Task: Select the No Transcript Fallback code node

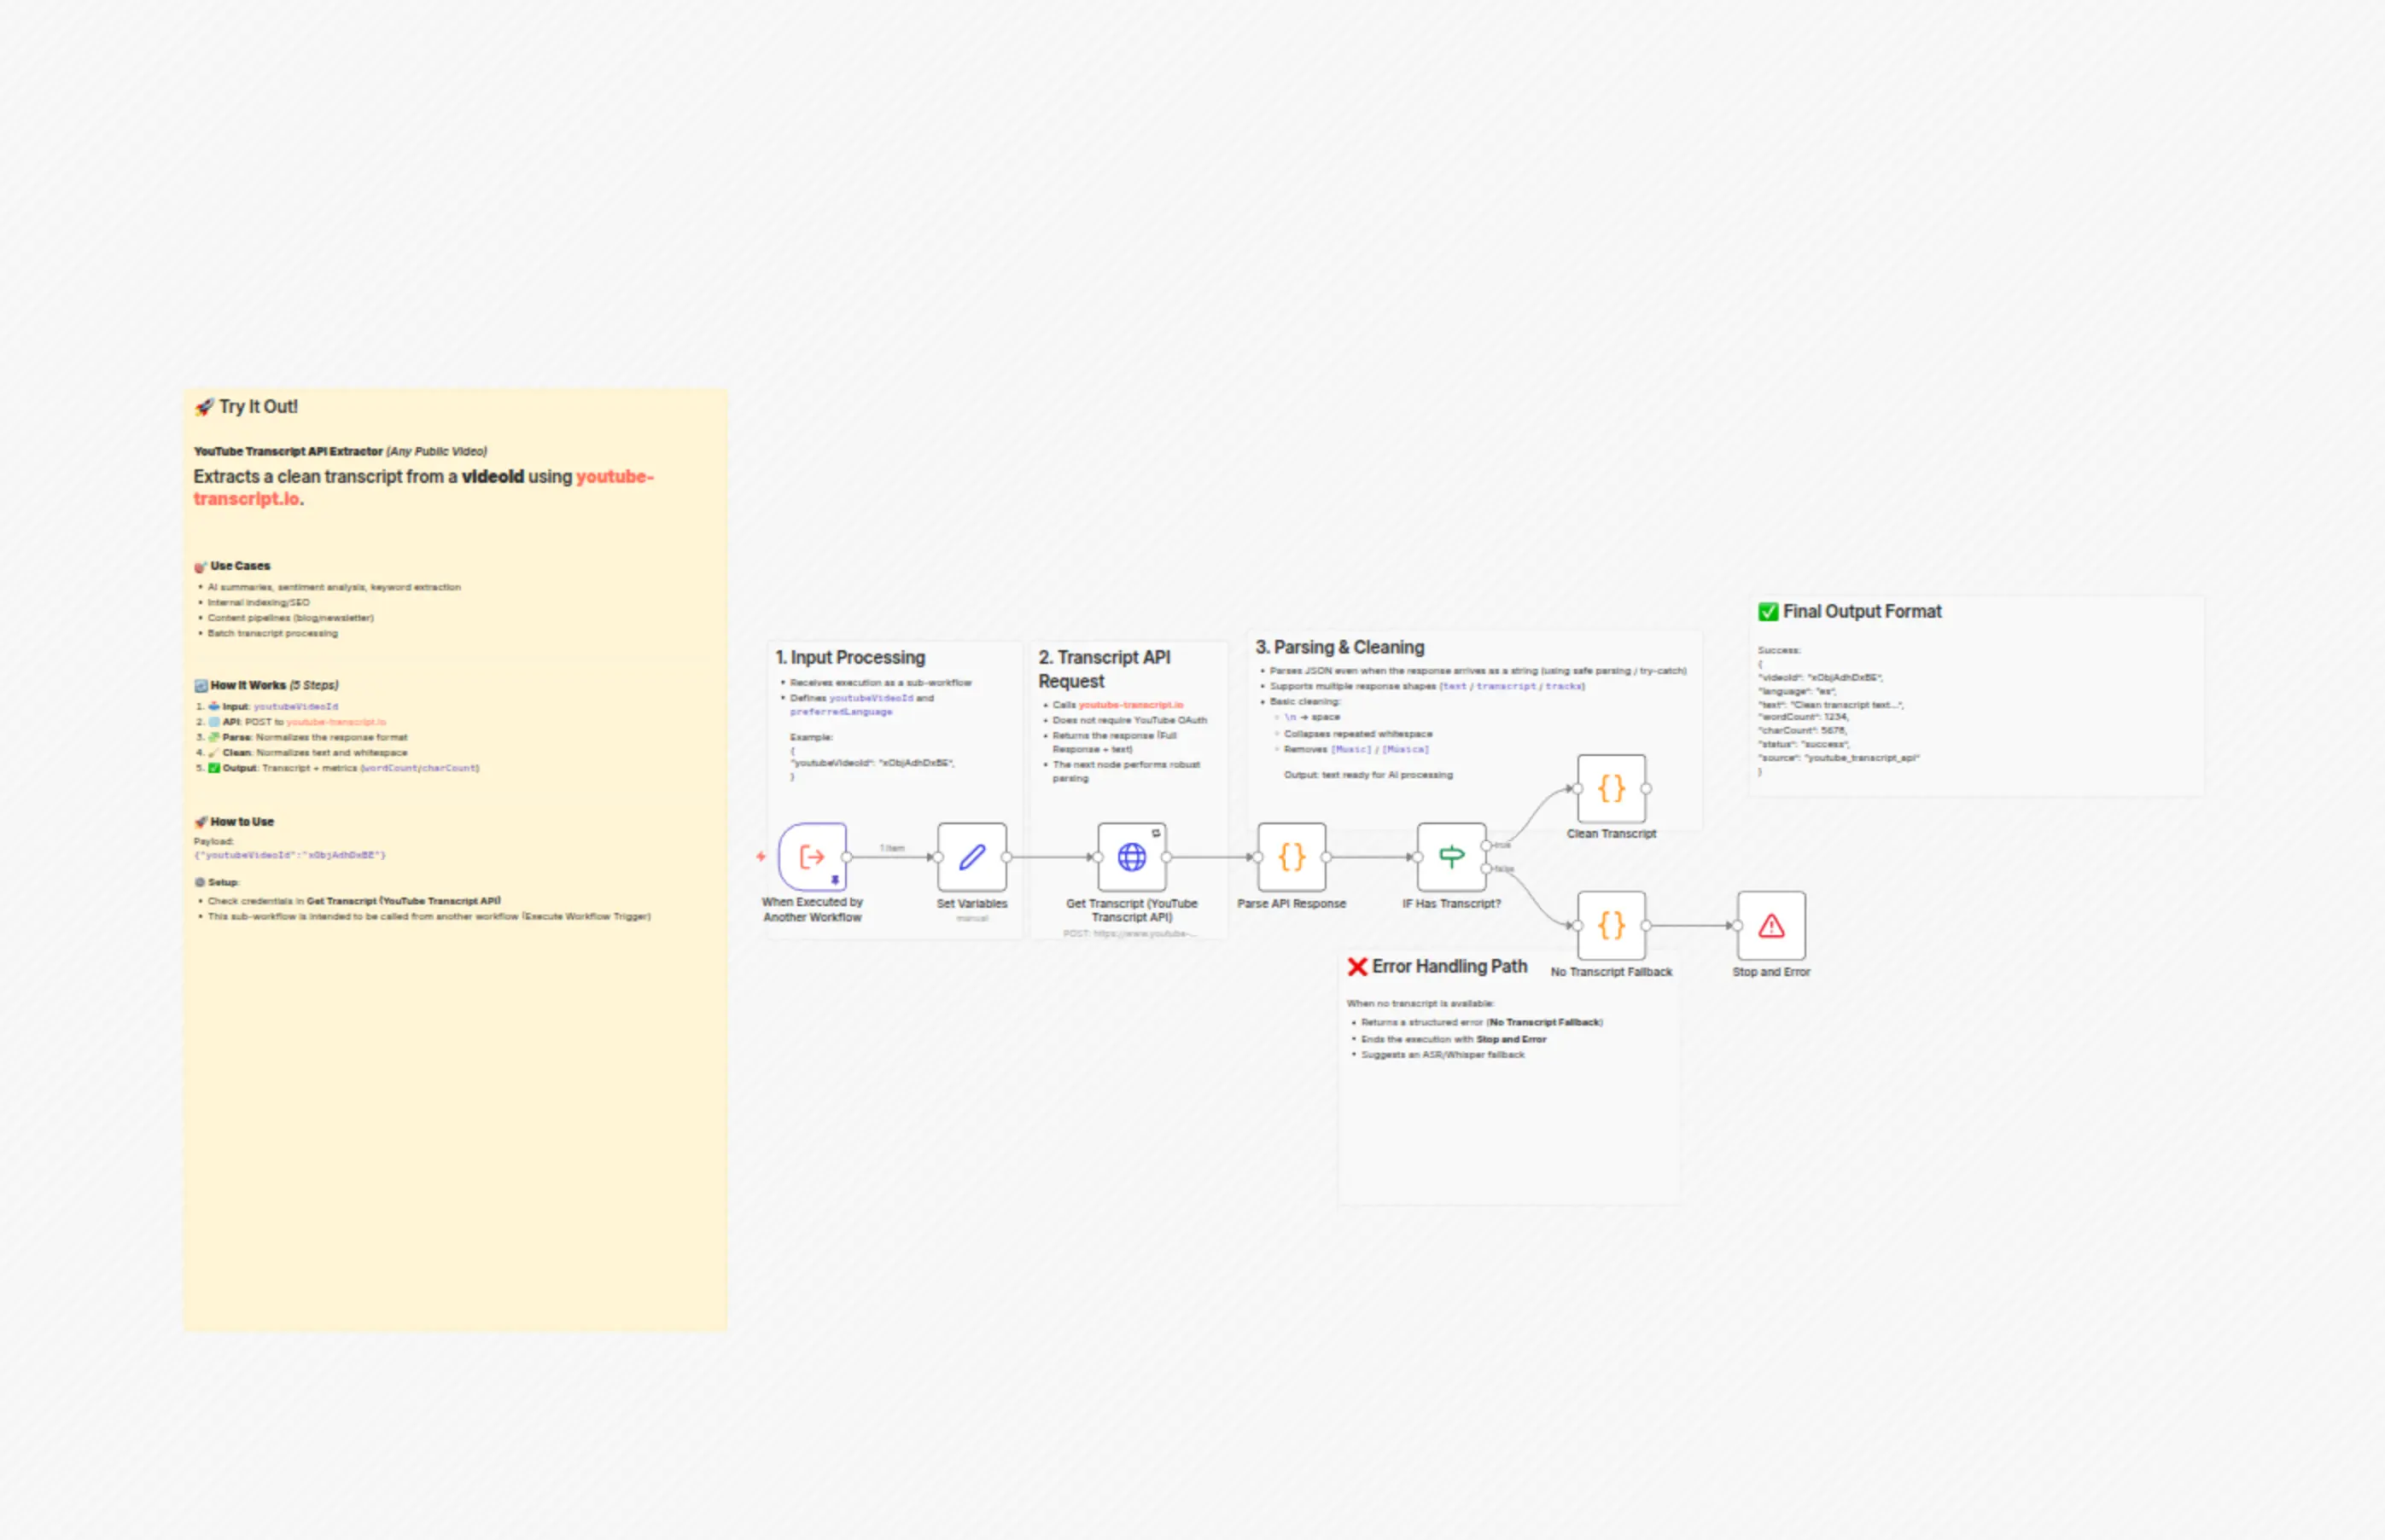Action: 1611,925
